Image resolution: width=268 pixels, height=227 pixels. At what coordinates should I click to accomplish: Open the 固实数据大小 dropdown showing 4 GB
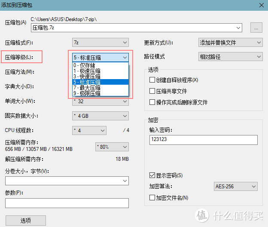pos(100,116)
